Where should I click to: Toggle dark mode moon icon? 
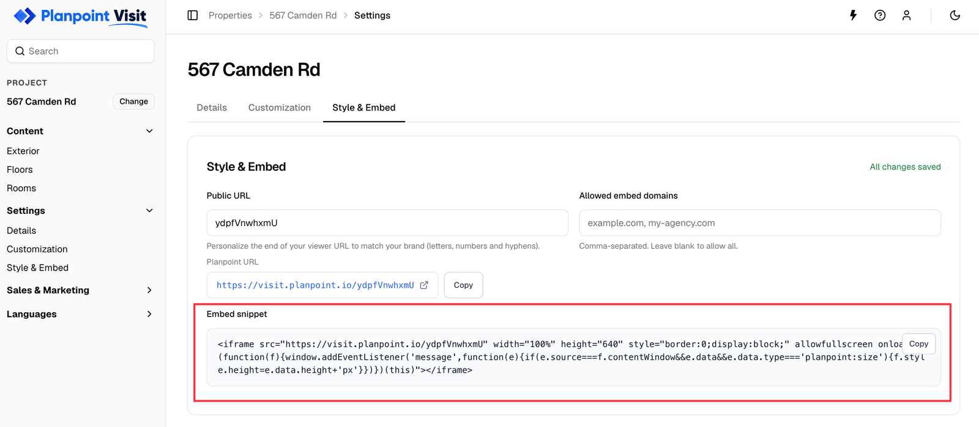(x=955, y=15)
